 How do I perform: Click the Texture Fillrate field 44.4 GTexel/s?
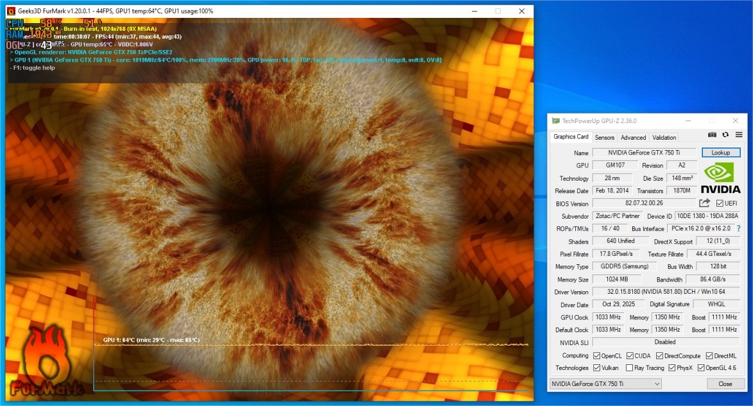714,254
